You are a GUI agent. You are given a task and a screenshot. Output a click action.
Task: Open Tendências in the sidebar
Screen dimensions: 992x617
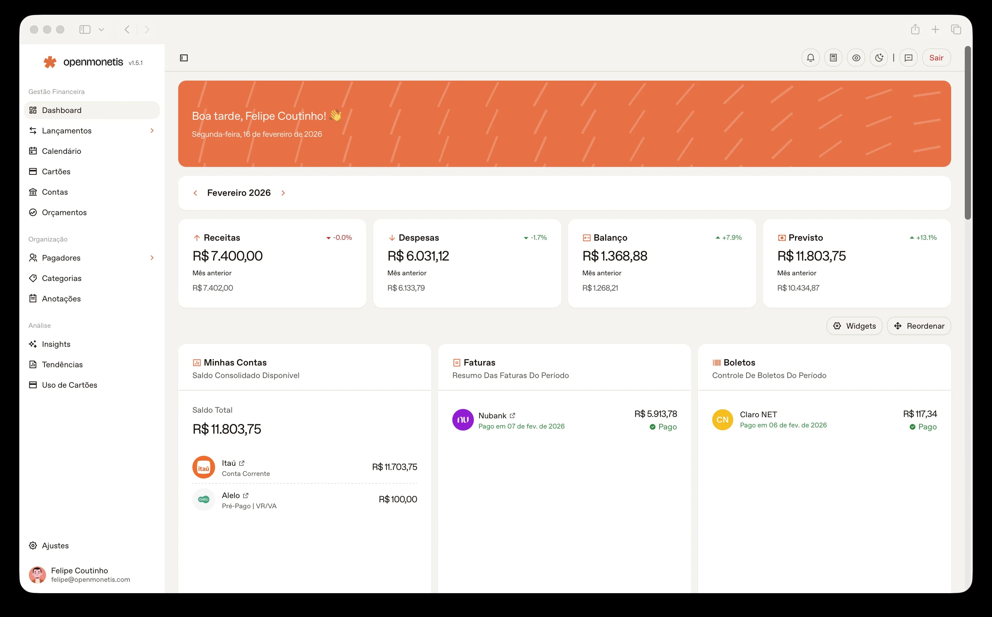click(62, 364)
